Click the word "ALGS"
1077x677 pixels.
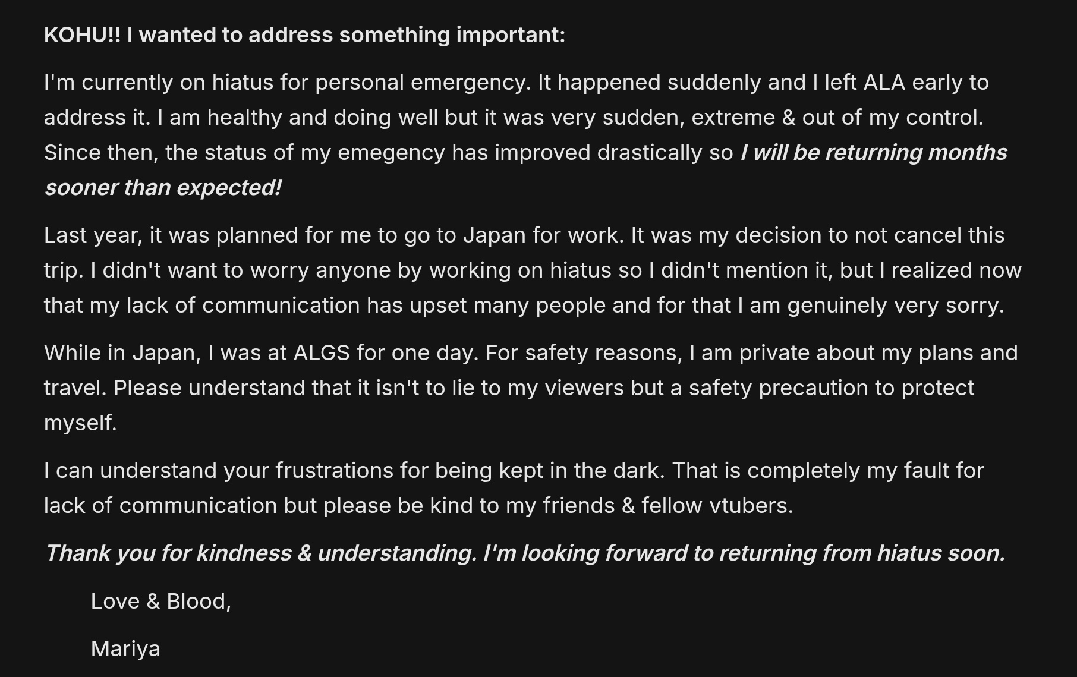(321, 353)
